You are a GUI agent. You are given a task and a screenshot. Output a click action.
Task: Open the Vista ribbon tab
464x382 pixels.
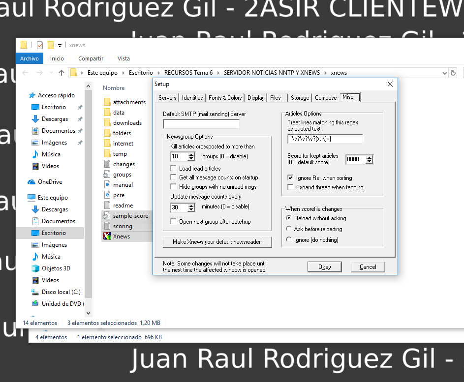pos(124,59)
